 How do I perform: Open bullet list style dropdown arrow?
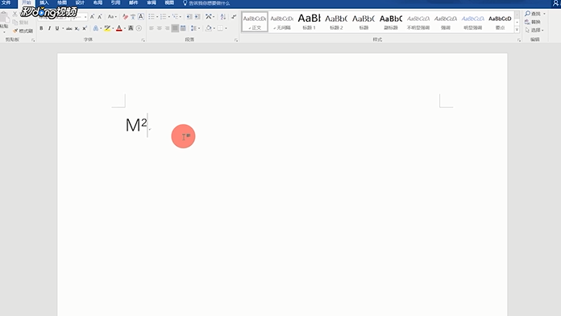click(157, 16)
